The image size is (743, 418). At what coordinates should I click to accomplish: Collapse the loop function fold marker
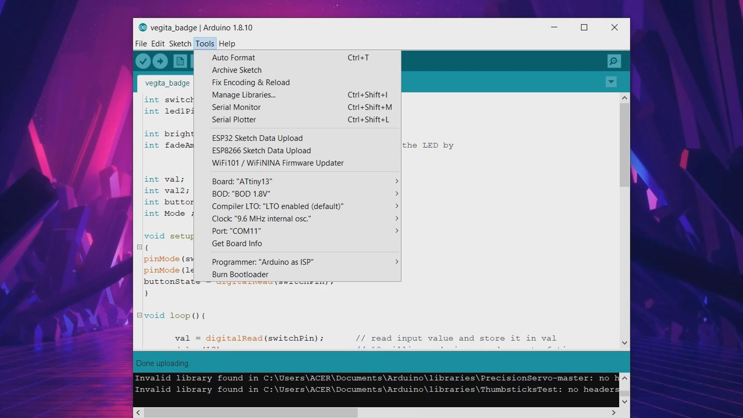pyautogui.click(x=140, y=315)
